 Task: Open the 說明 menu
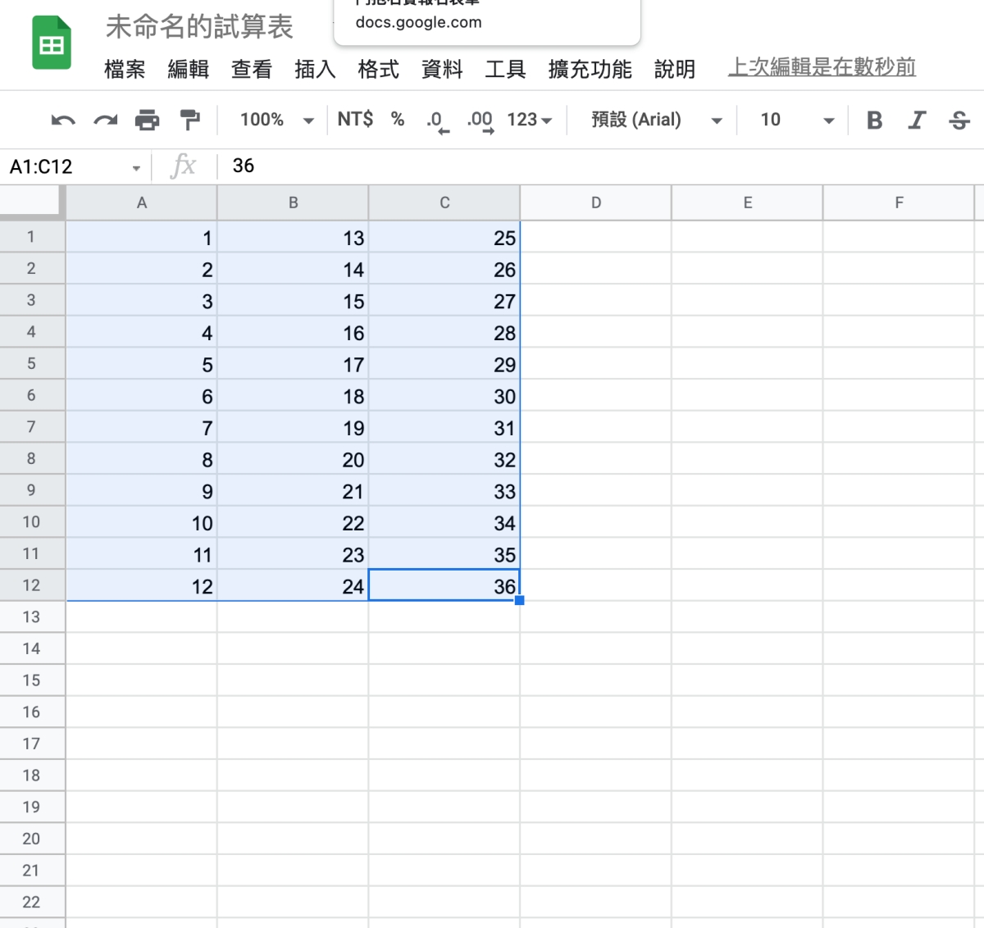click(x=675, y=69)
